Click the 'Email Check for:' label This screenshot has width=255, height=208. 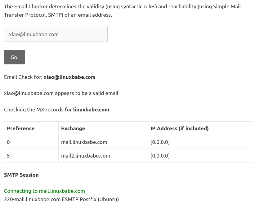point(23,77)
